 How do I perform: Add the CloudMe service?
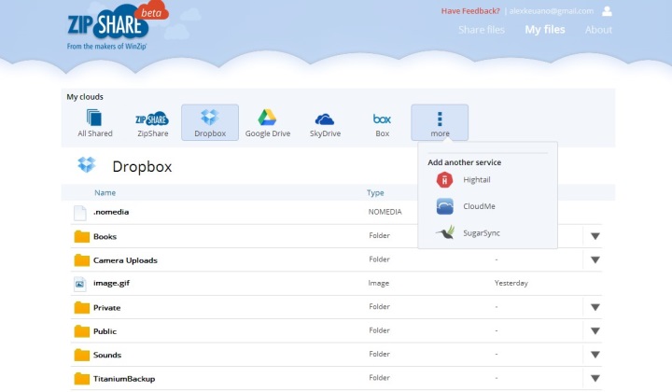pyautogui.click(x=479, y=206)
